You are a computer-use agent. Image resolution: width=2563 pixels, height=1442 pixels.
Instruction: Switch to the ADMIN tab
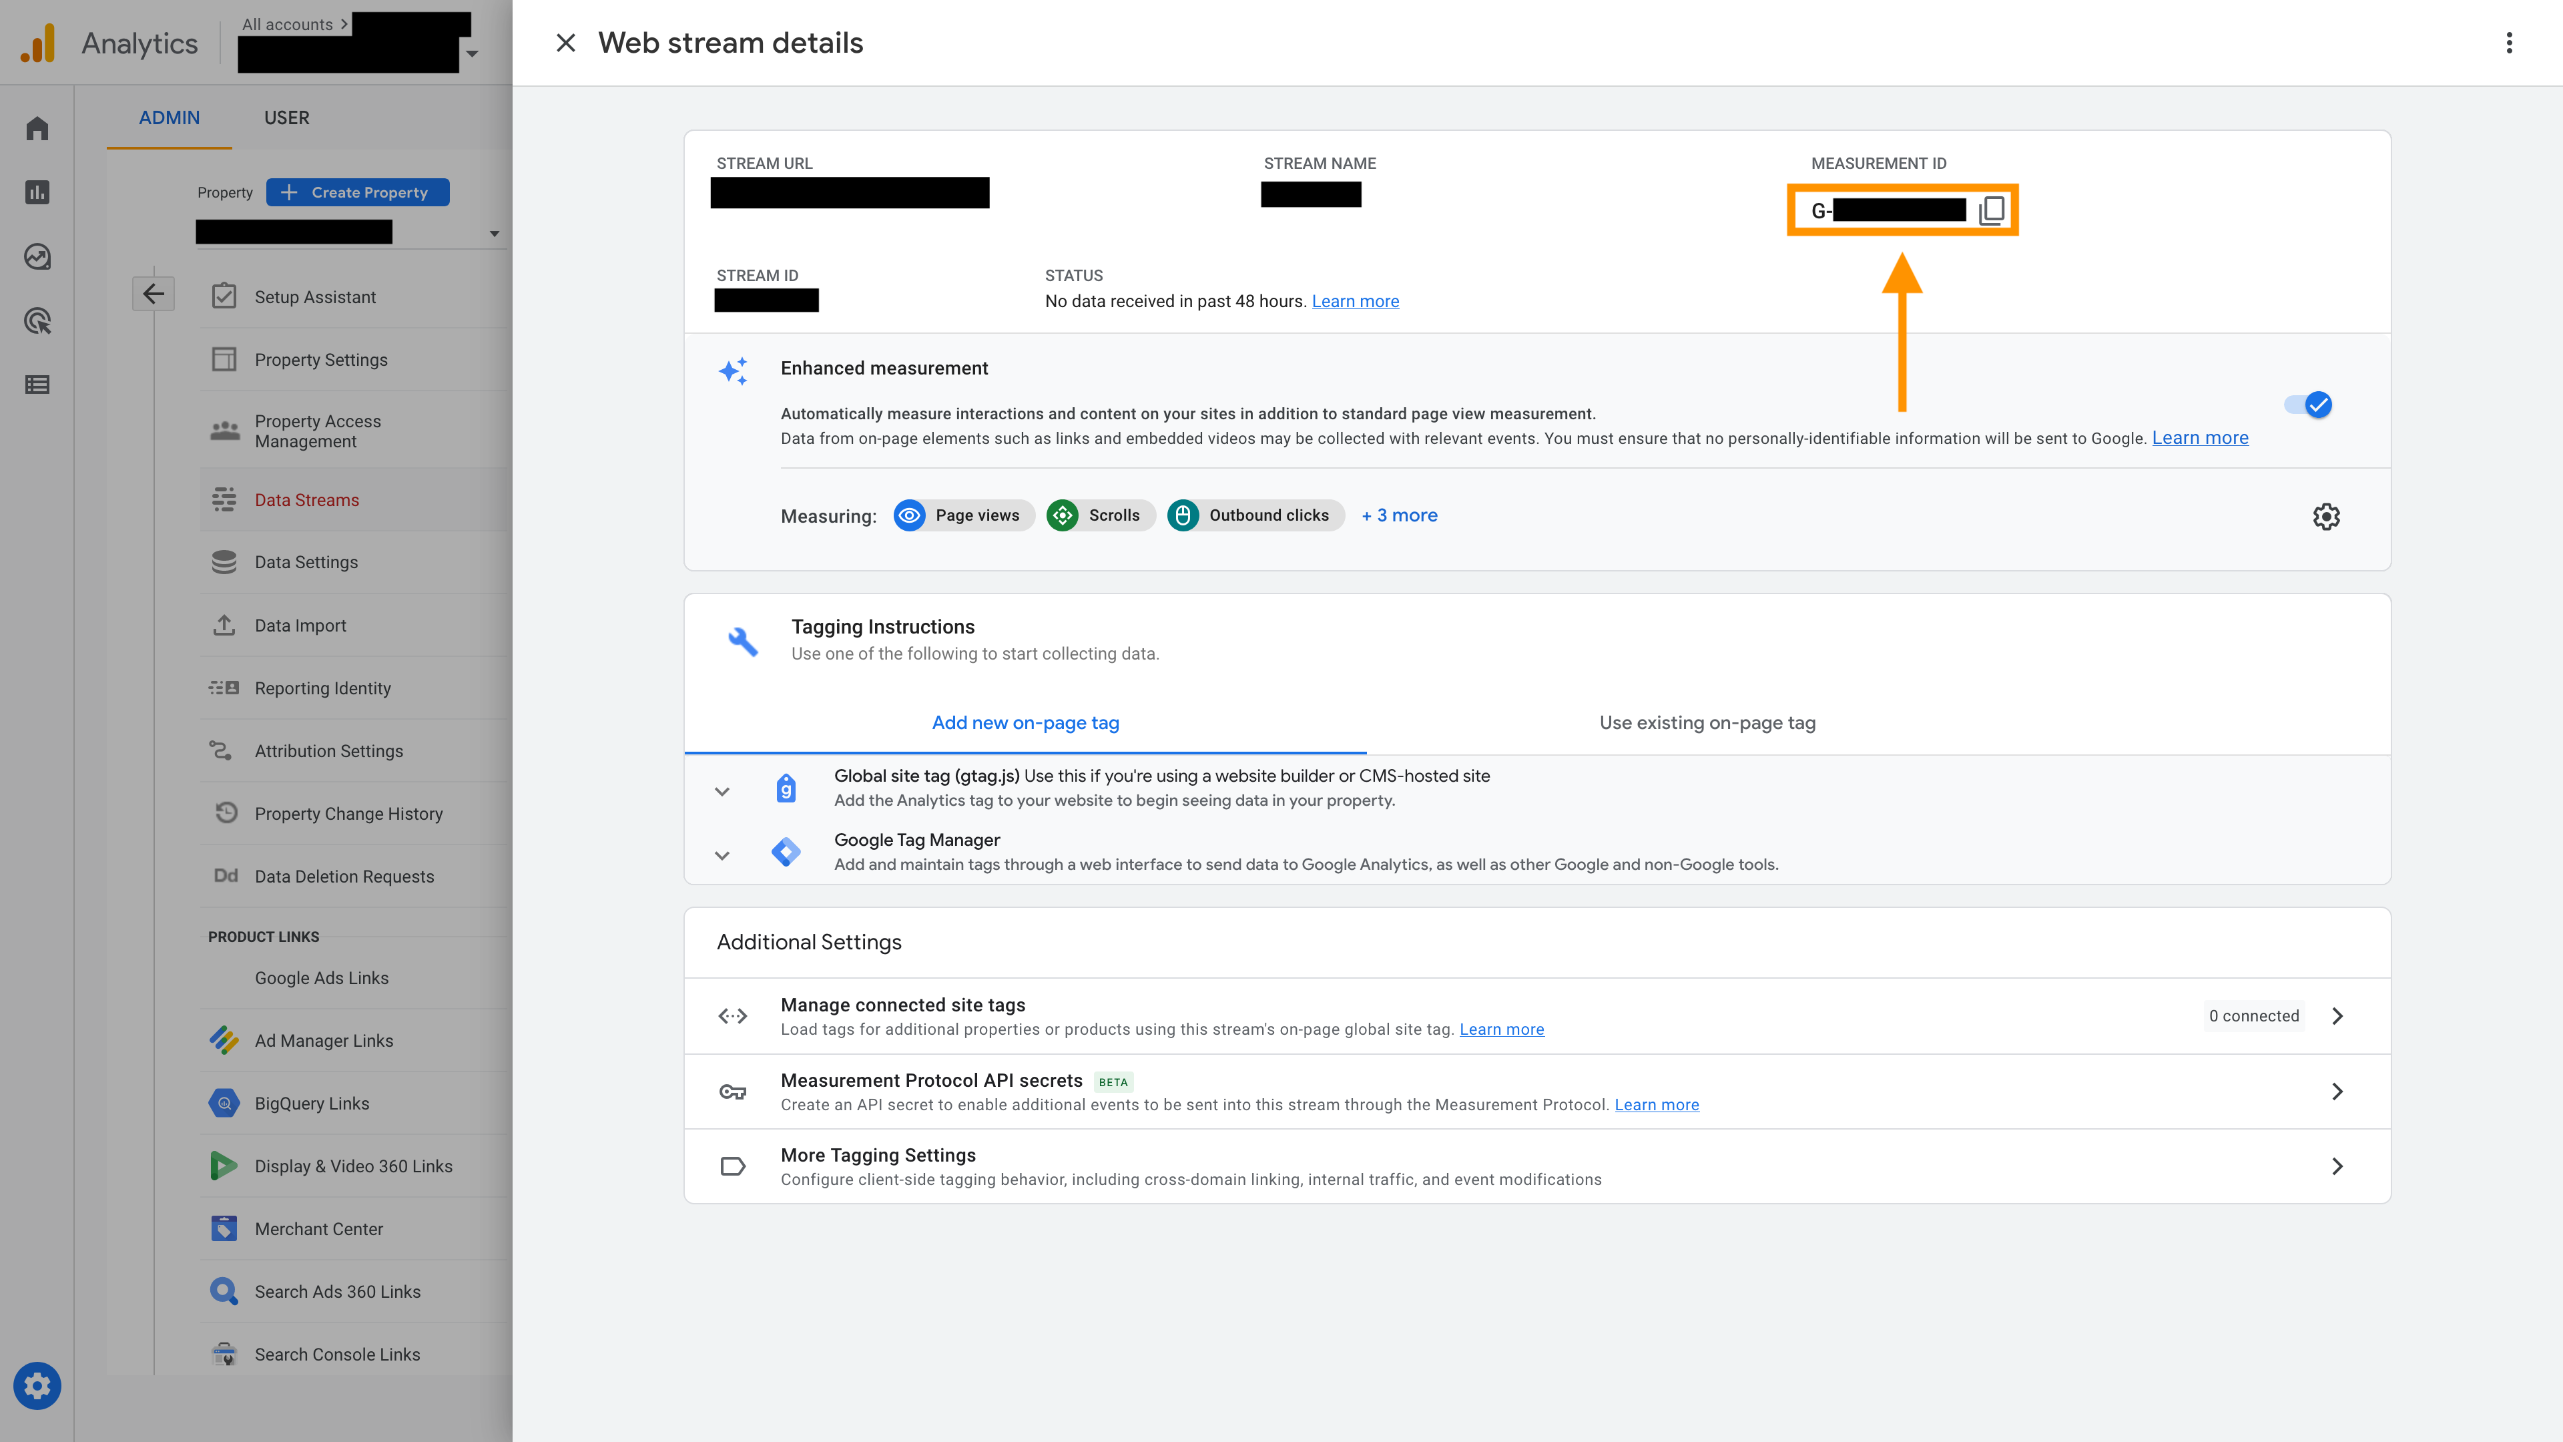point(169,117)
